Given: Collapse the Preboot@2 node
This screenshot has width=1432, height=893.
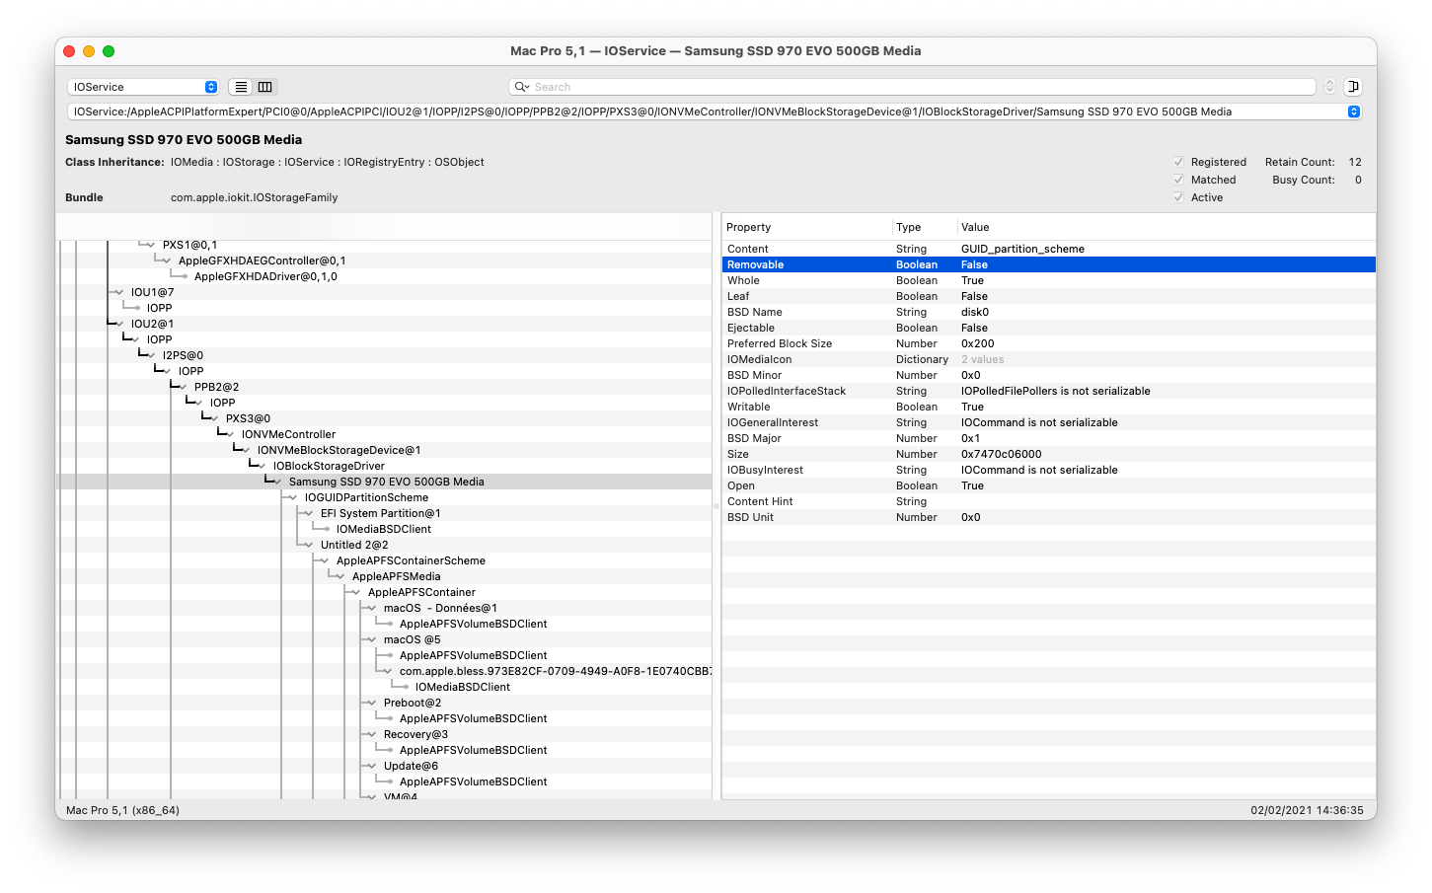Looking at the screenshot, I should coord(372,703).
